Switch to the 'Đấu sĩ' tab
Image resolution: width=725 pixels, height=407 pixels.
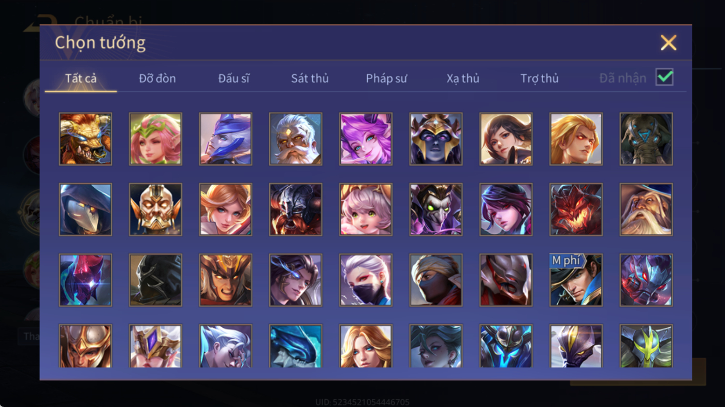pyautogui.click(x=234, y=78)
